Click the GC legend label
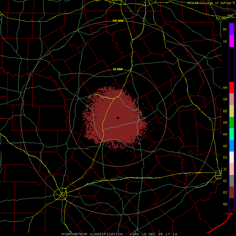This screenshot has height=236, width=236. (x=225, y=181)
